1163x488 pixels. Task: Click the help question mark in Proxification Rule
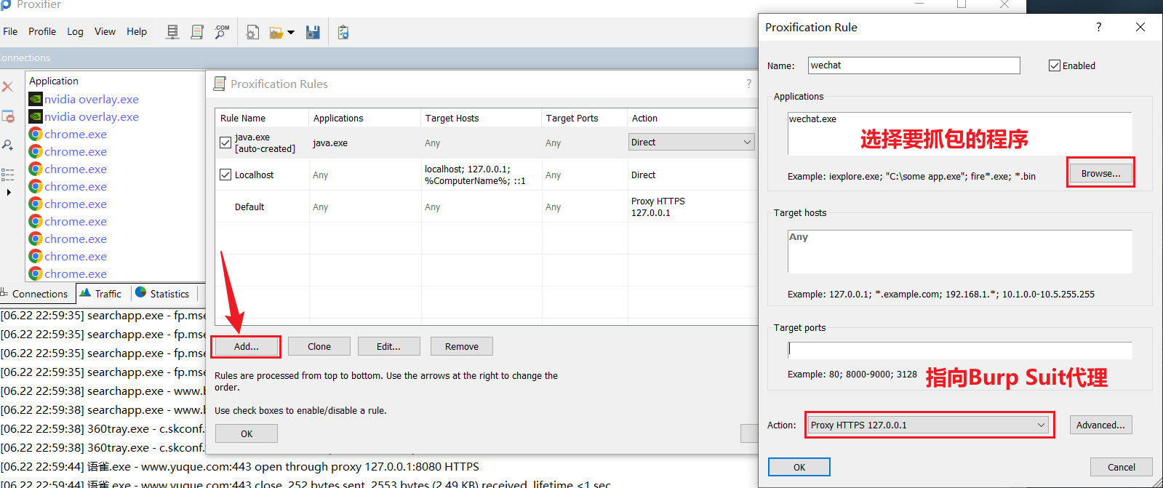tap(1098, 27)
